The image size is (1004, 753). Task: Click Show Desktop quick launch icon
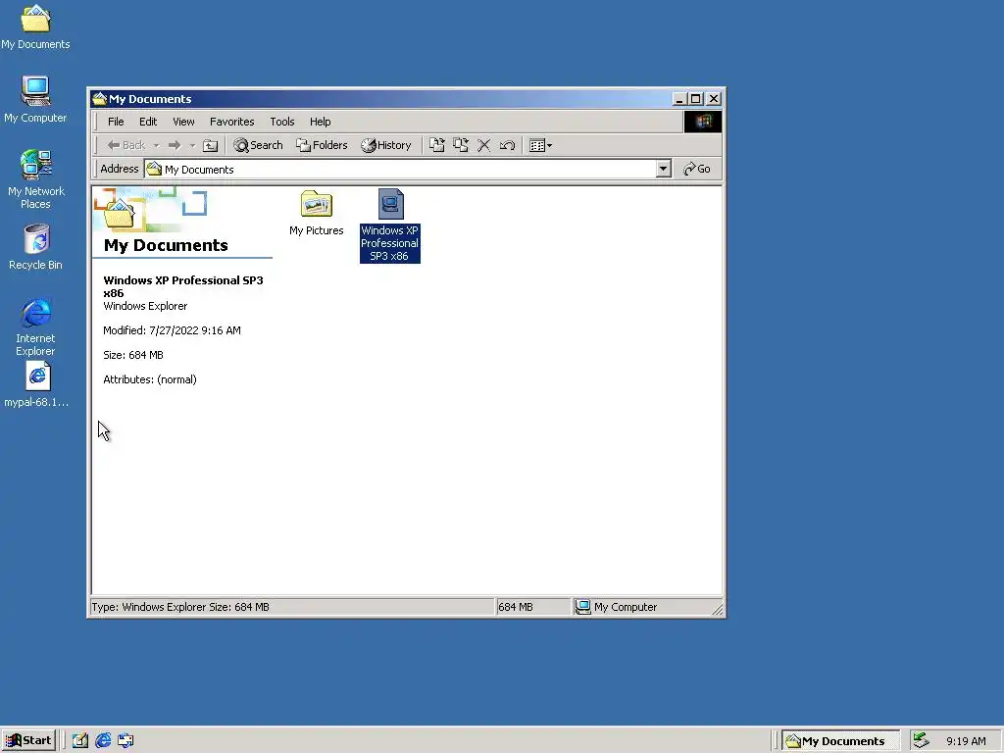tap(80, 740)
